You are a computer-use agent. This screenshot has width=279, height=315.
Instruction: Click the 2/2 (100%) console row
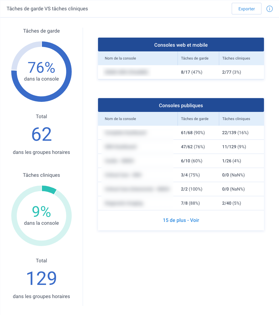181,189
